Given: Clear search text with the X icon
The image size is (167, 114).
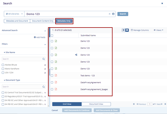Looking at the screenshot, I should pyautogui.click(x=109, y=14).
